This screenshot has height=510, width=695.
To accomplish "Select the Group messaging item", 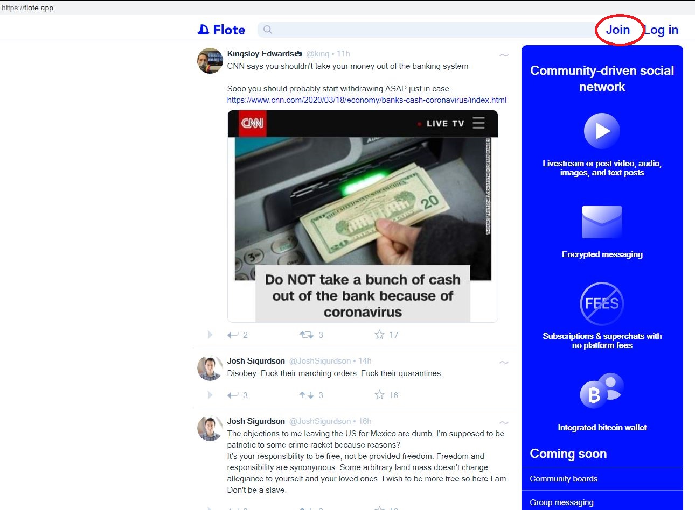I will [602, 502].
